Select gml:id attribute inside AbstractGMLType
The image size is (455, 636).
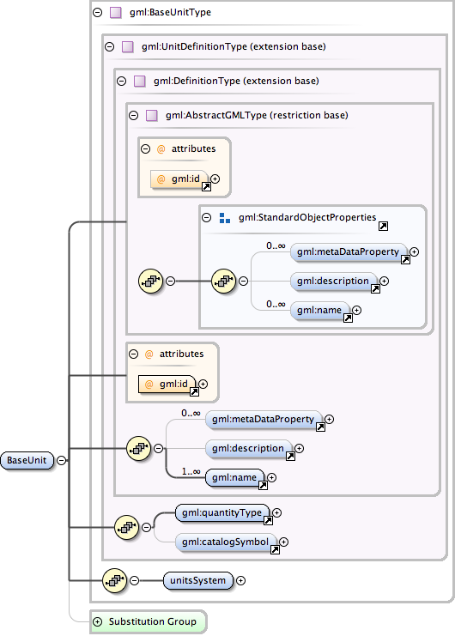(179, 179)
